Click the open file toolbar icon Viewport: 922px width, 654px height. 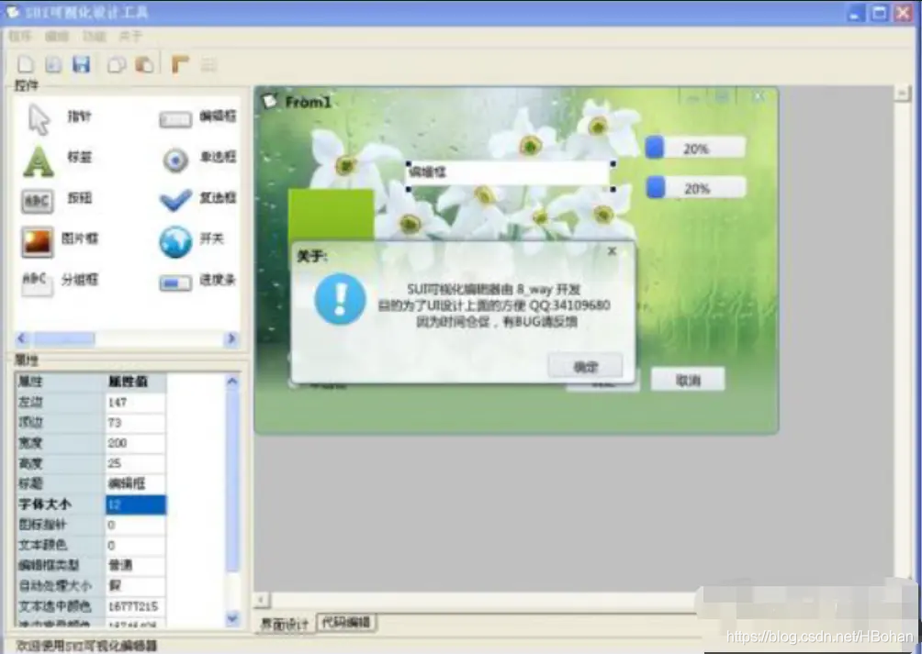click(53, 64)
